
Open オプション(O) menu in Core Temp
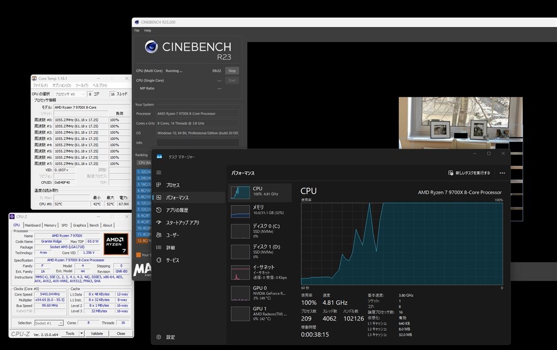61,85
